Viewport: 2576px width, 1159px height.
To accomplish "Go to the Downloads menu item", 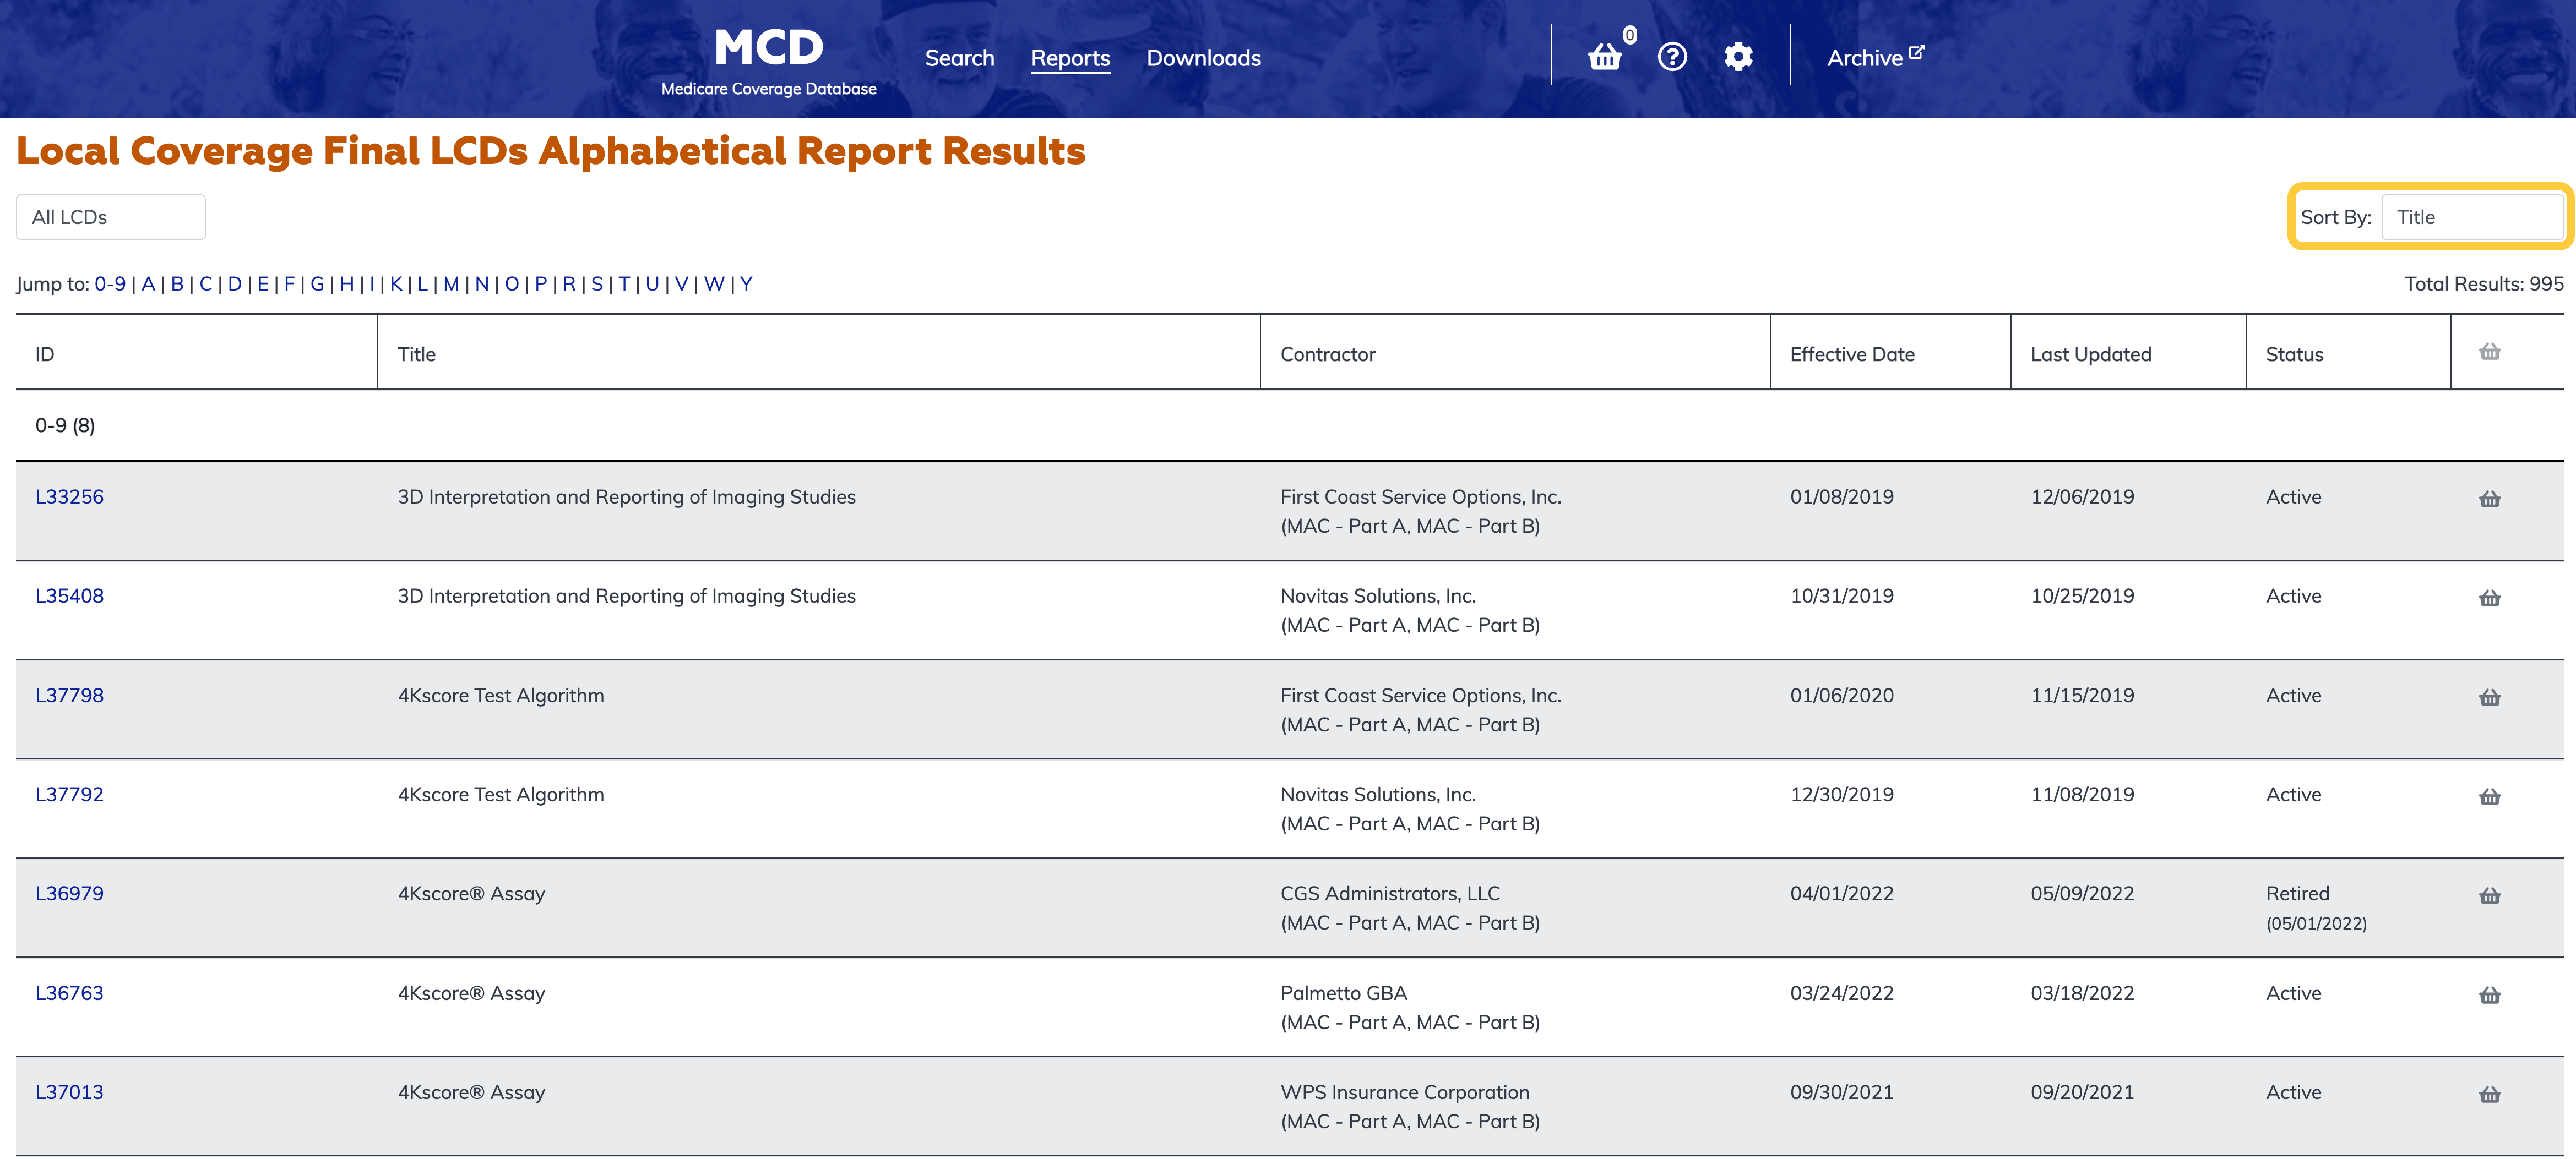I will pyautogui.click(x=1203, y=58).
